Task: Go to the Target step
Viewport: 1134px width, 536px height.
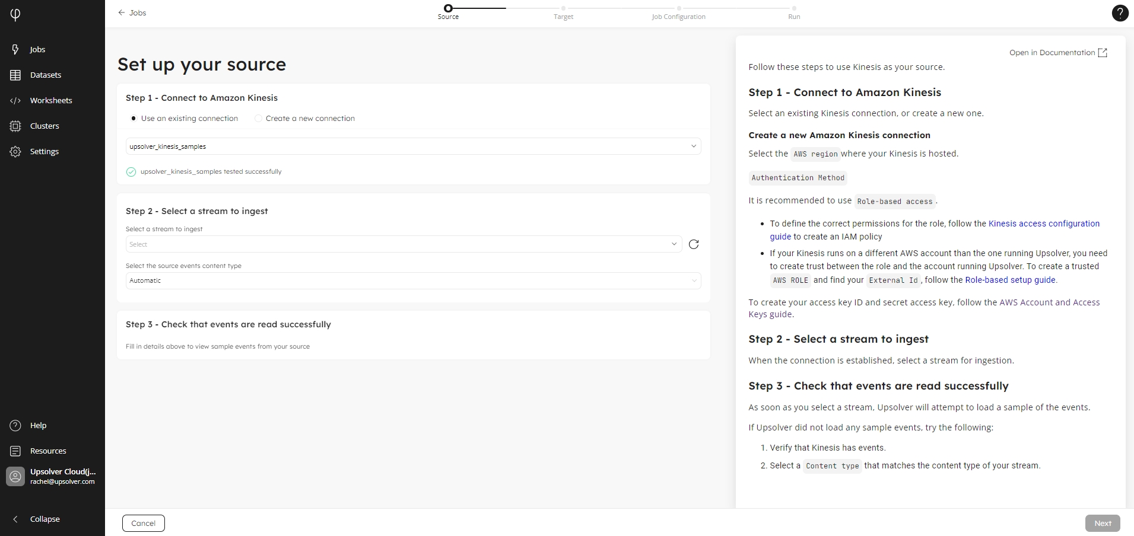Action: (x=563, y=9)
